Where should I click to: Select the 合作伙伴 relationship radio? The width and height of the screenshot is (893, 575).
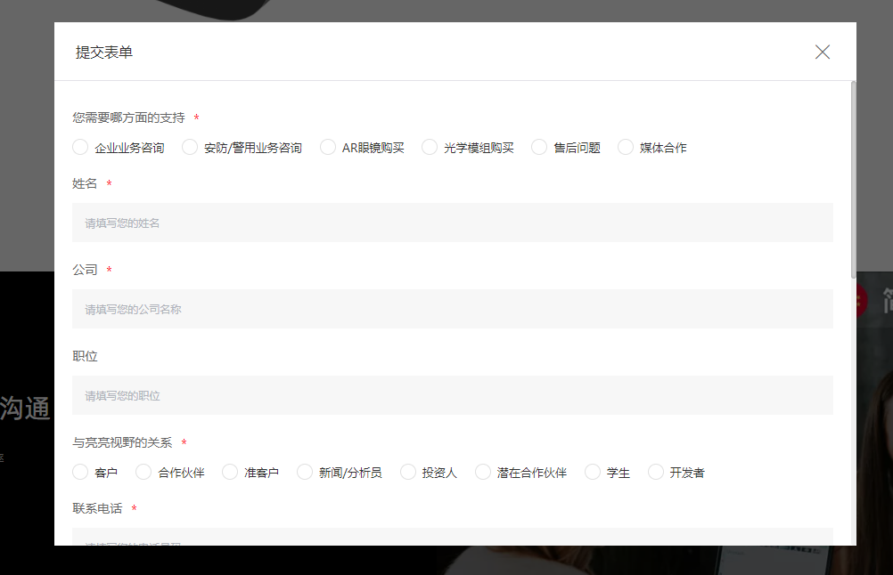pyautogui.click(x=143, y=472)
